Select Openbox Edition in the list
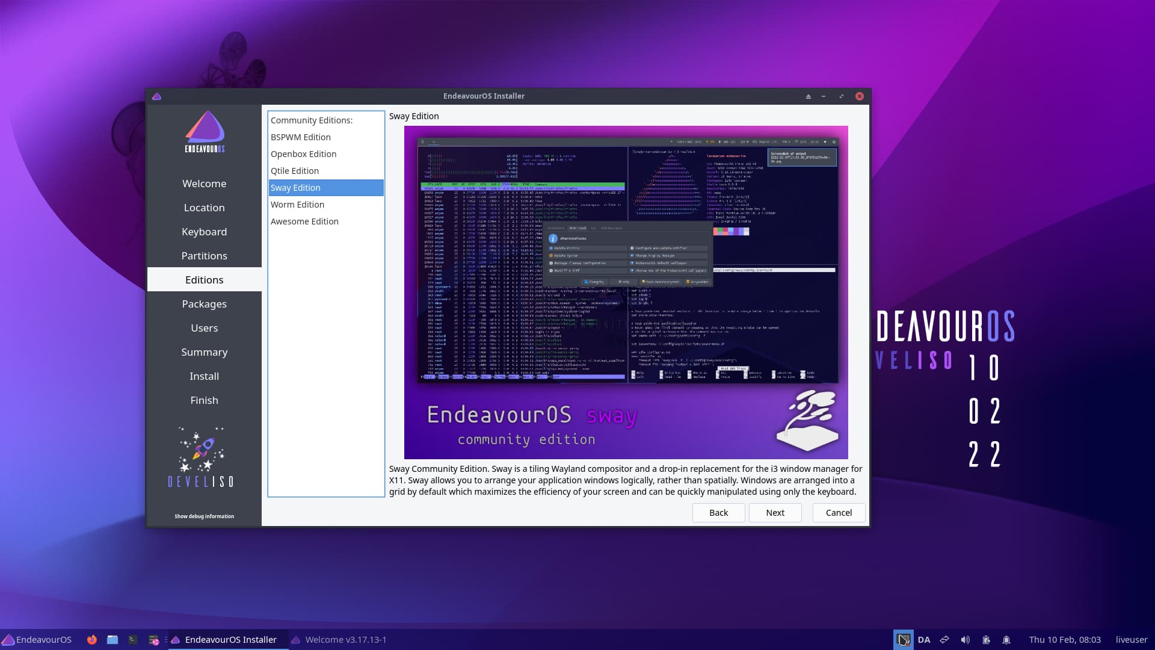Image resolution: width=1155 pixels, height=650 pixels. pos(326,154)
